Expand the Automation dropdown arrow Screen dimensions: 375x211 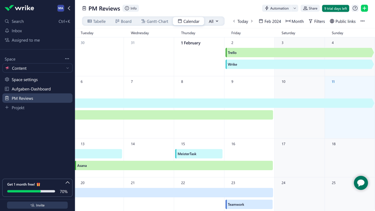[x=295, y=8]
